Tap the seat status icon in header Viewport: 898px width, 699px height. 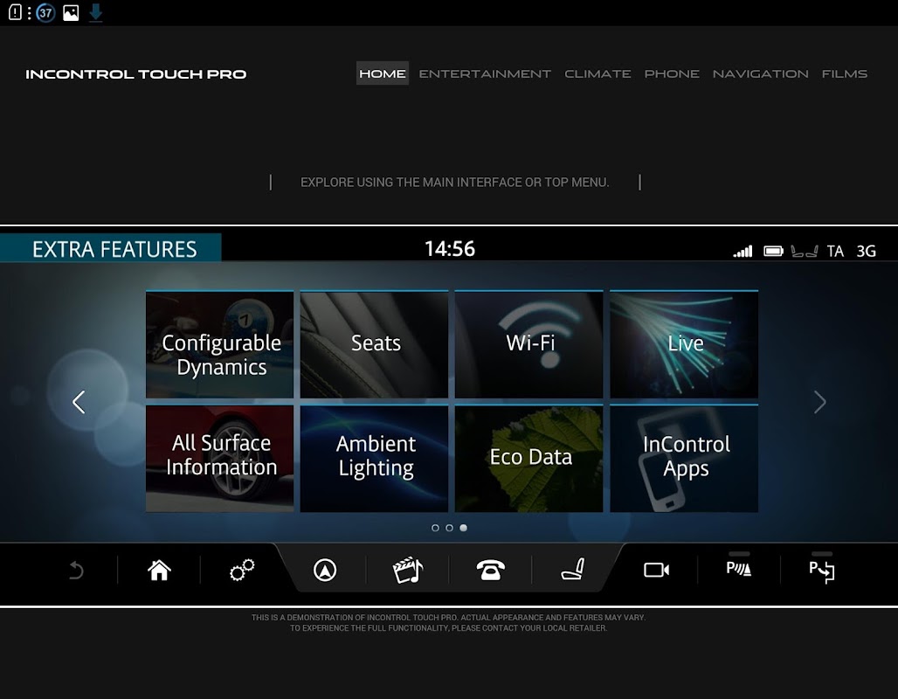click(804, 251)
